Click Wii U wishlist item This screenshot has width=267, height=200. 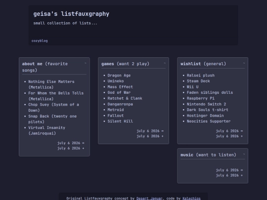193,87
